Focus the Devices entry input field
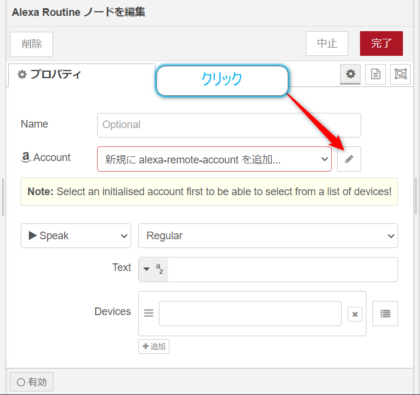 pyautogui.click(x=250, y=313)
